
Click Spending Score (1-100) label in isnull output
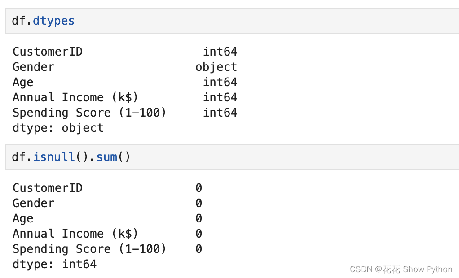click(x=89, y=249)
